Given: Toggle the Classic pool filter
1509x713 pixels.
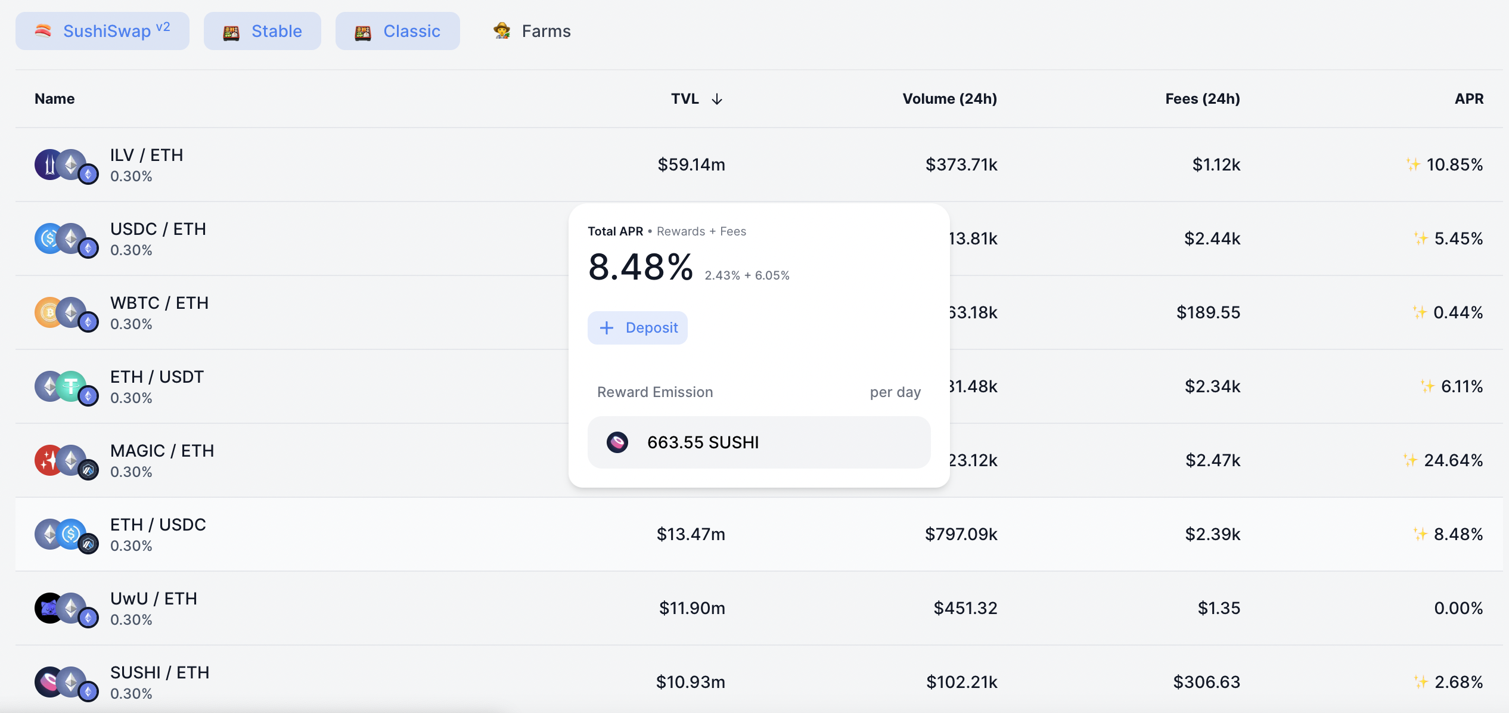Looking at the screenshot, I should coord(398,31).
